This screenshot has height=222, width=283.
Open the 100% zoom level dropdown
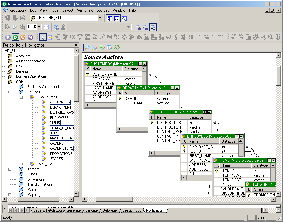(39, 27)
